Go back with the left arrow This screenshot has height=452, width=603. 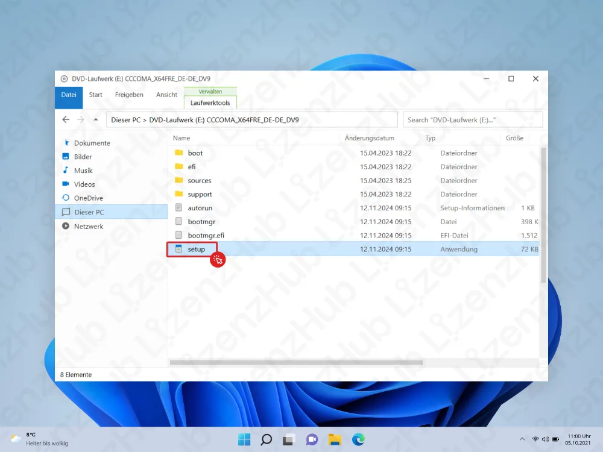[x=66, y=119]
